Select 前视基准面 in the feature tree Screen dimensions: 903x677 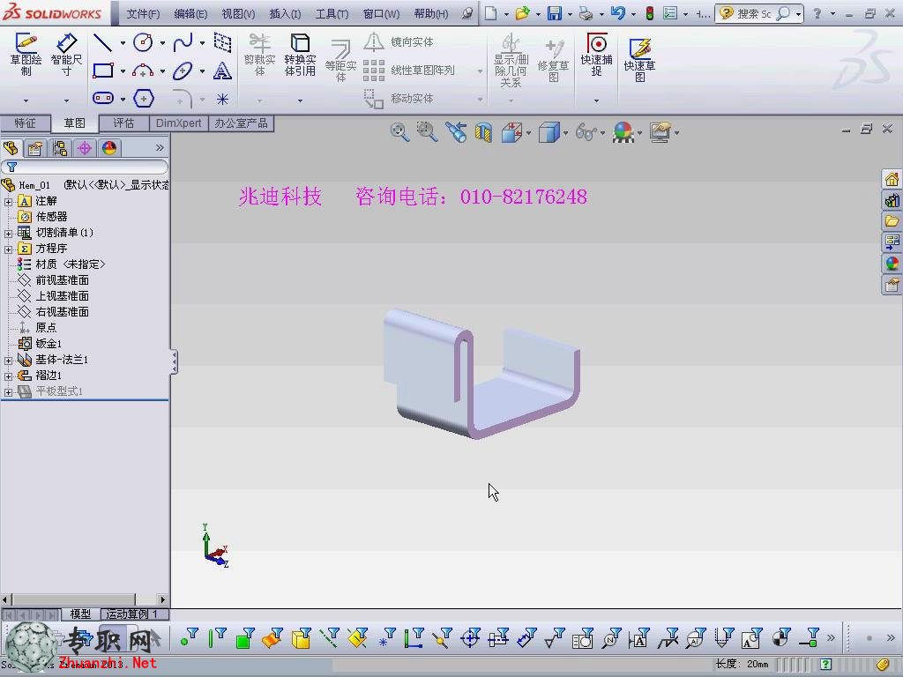(63, 280)
